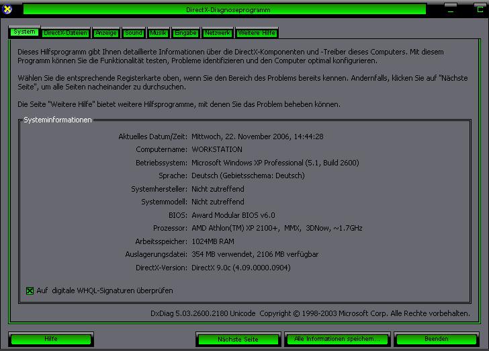
Task: Click the 354 MB verwendet pagefile value
Action: (255, 254)
